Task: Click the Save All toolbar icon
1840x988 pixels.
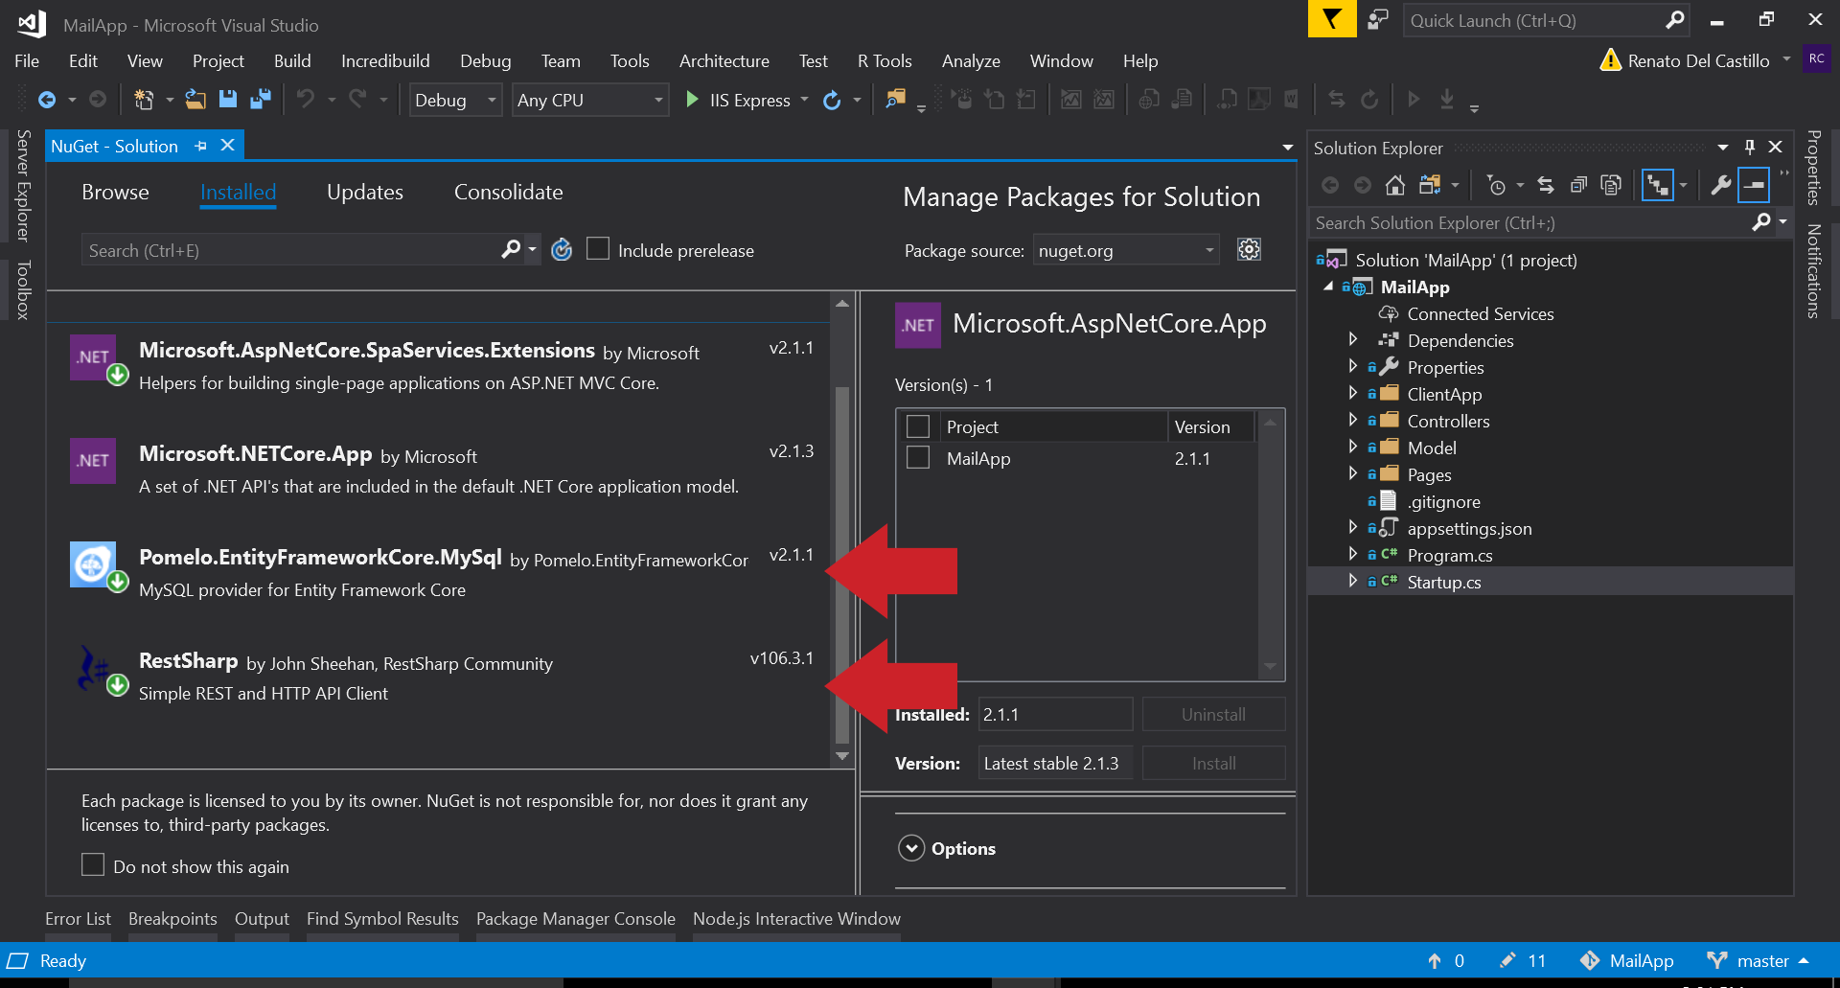Action: pyautogui.click(x=260, y=100)
